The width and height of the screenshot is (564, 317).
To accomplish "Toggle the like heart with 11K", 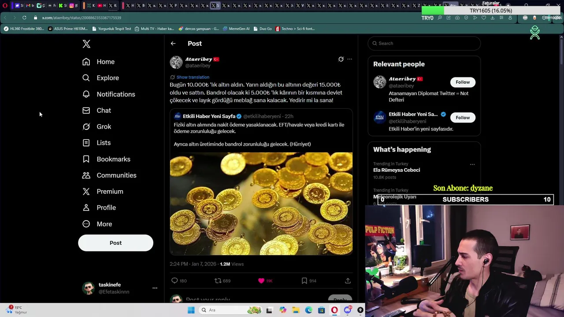I will coord(261,280).
